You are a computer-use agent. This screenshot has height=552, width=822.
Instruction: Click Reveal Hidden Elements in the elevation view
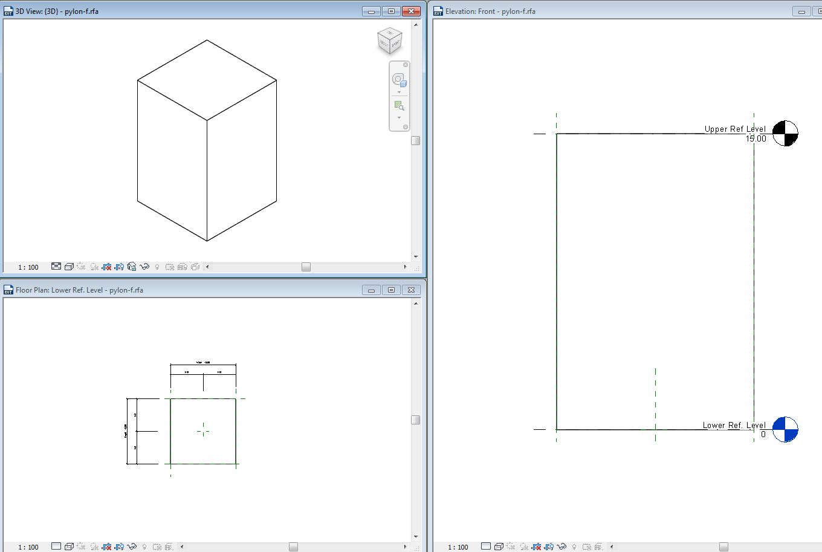pos(574,547)
